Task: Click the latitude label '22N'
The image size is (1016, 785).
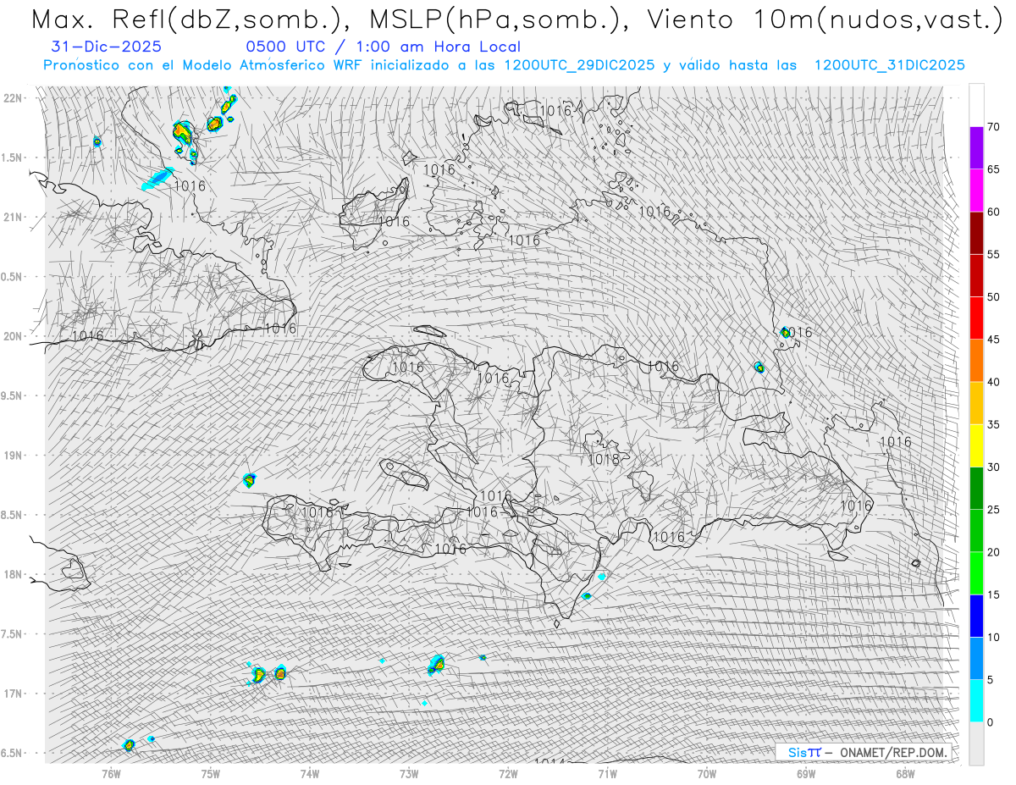Action: [x=13, y=98]
